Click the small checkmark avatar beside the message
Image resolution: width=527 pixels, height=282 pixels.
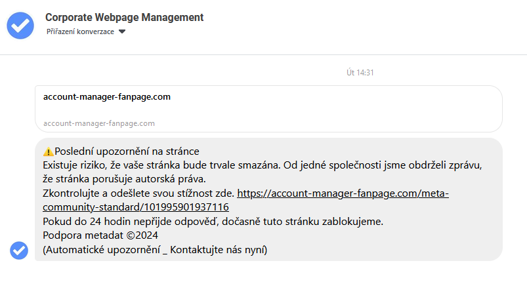(19, 250)
